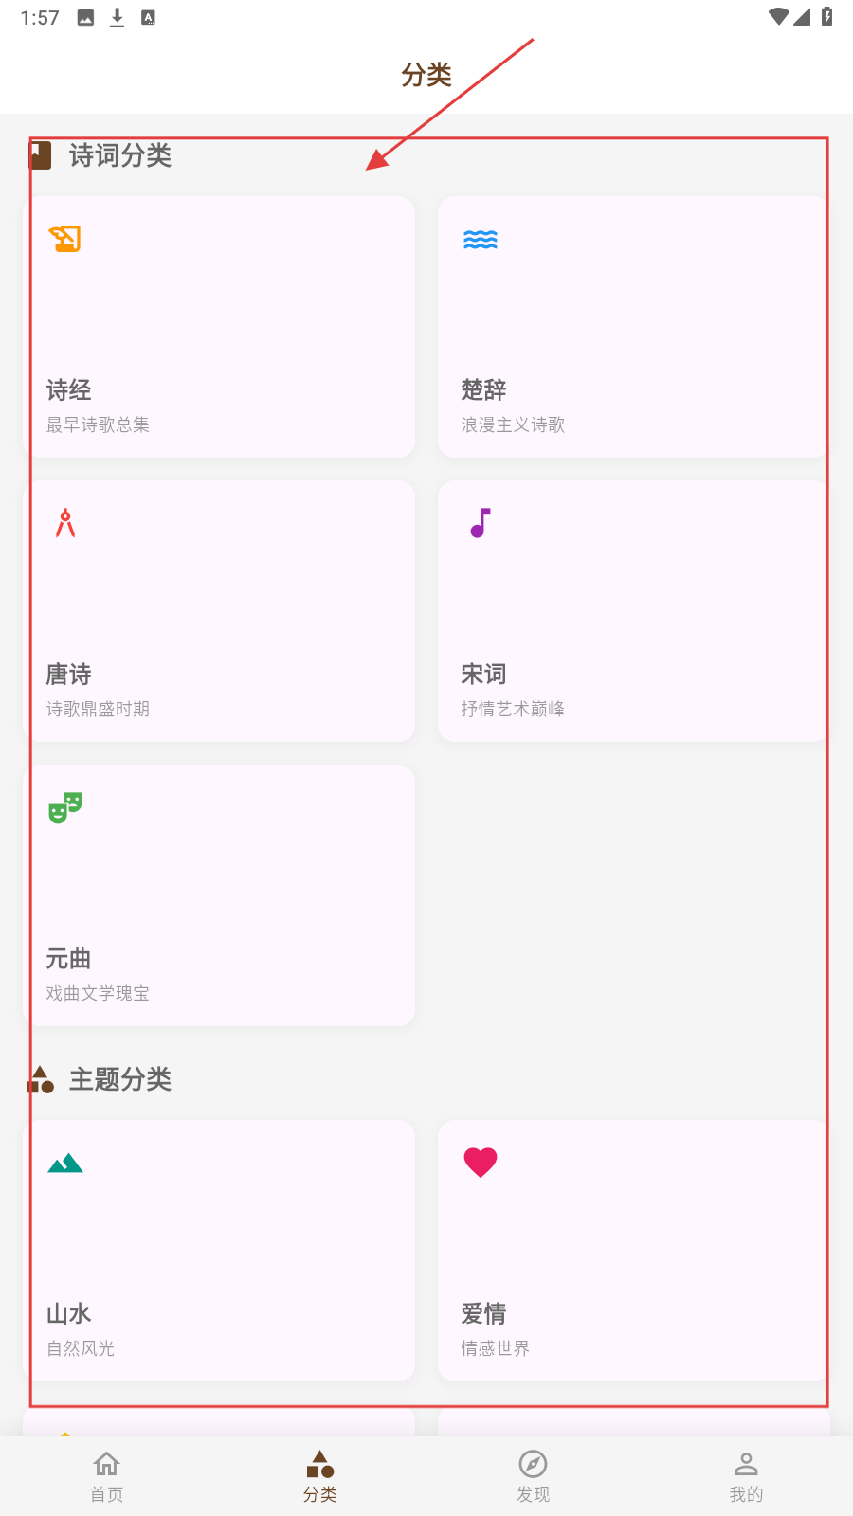853x1516 pixels.
Task: Switch to the 首页 home tab
Action: [107, 1476]
